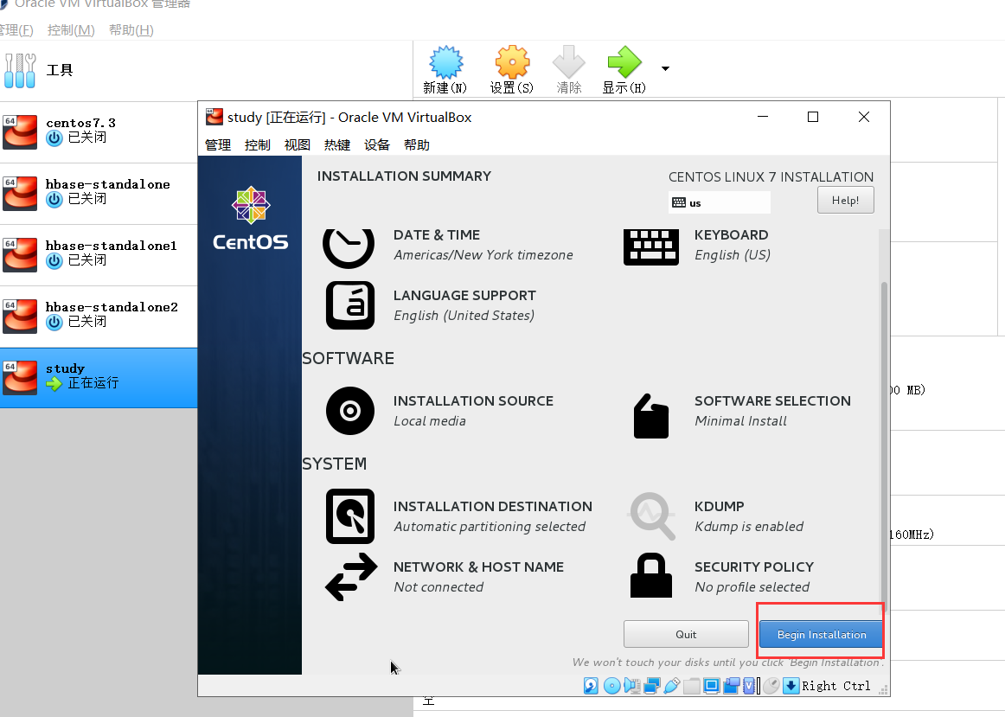Click the audio status bar icon
This screenshot has height=717, width=1005.
(632, 686)
